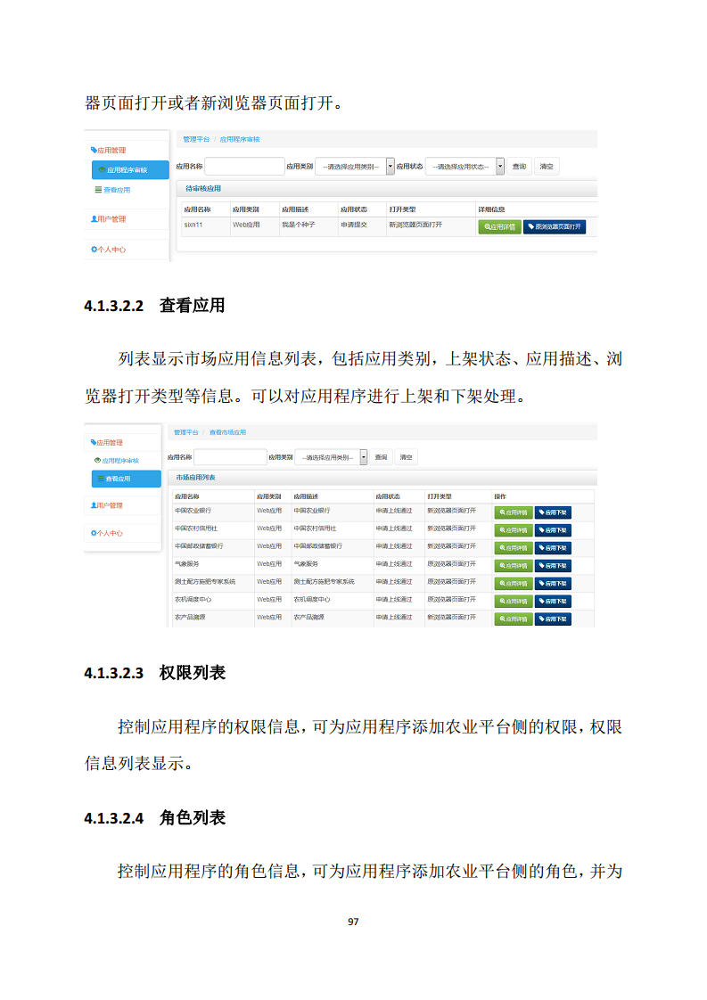Image resolution: width=707 pixels, height=1000 pixels.
Task: Open 用户管理 in the 应用程序审核 page sidebar
Action: click(109, 218)
